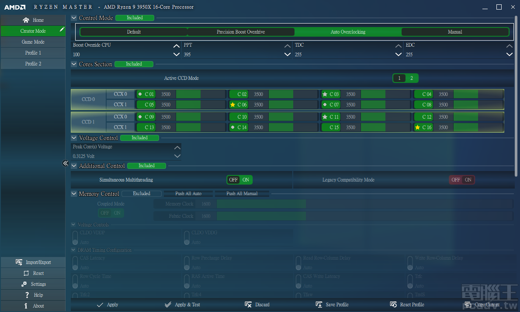This screenshot has width=520, height=312.
Task: Click the Import/Export icon in the sidebar
Action: click(x=19, y=262)
